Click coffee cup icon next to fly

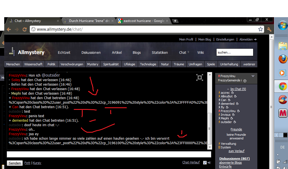point(227,107)
